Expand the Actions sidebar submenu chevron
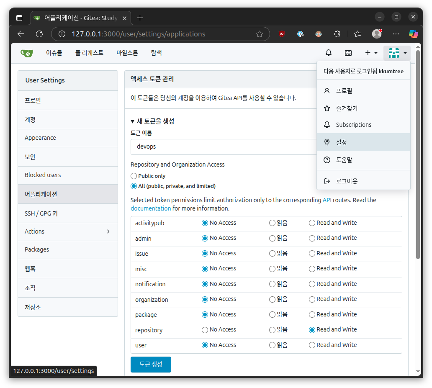Image resolution: width=432 pixels, height=388 pixels. [x=108, y=231]
